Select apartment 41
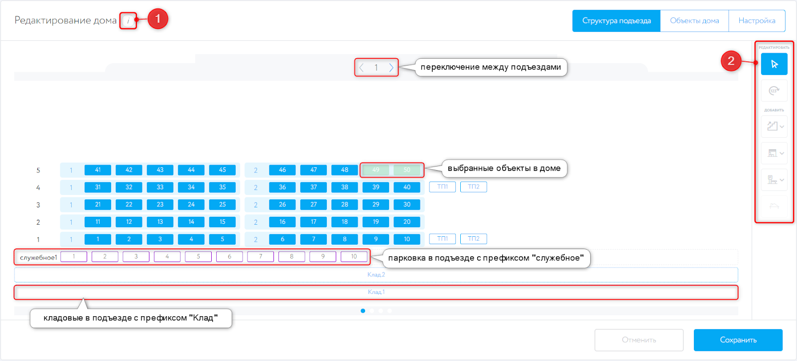The height and width of the screenshot is (361, 797). pos(98,170)
